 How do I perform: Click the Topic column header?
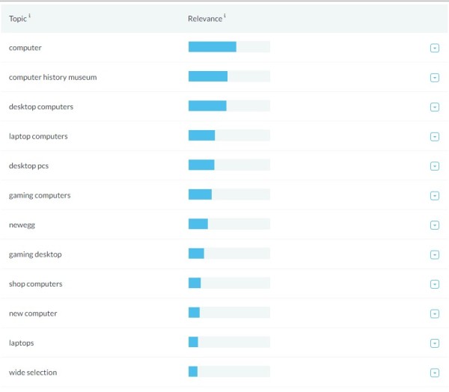(18, 19)
